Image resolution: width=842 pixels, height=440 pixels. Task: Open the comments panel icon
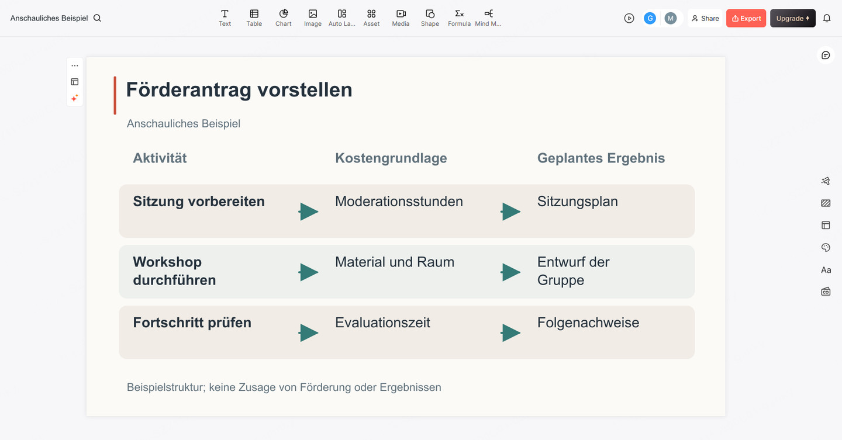(x=826, y=55)
